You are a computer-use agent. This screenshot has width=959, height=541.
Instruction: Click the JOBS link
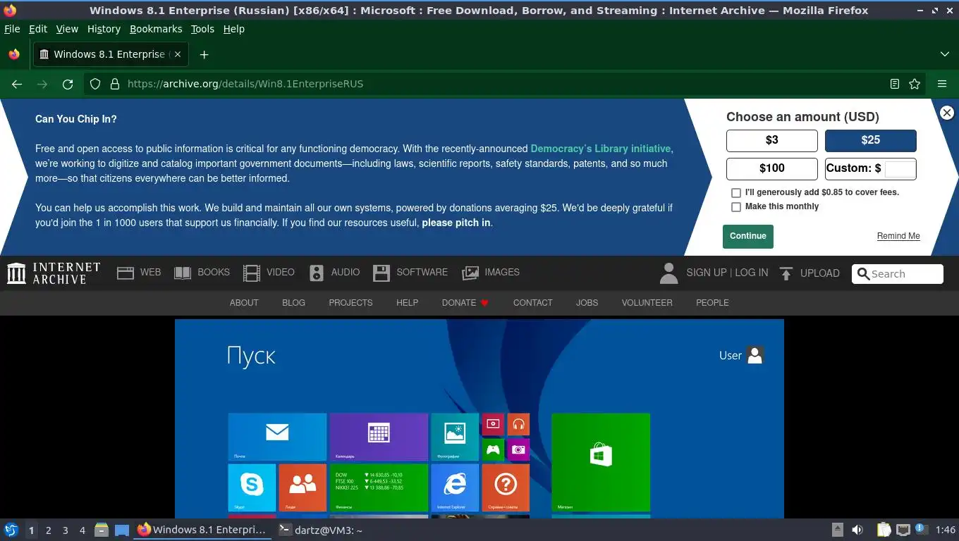587,303
